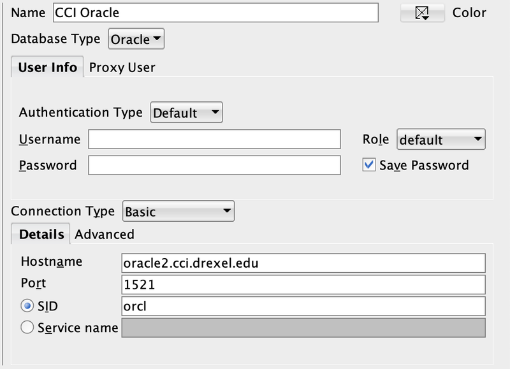
Task: Switch to the Advanced tab
Action: click(x=105, y=235)
